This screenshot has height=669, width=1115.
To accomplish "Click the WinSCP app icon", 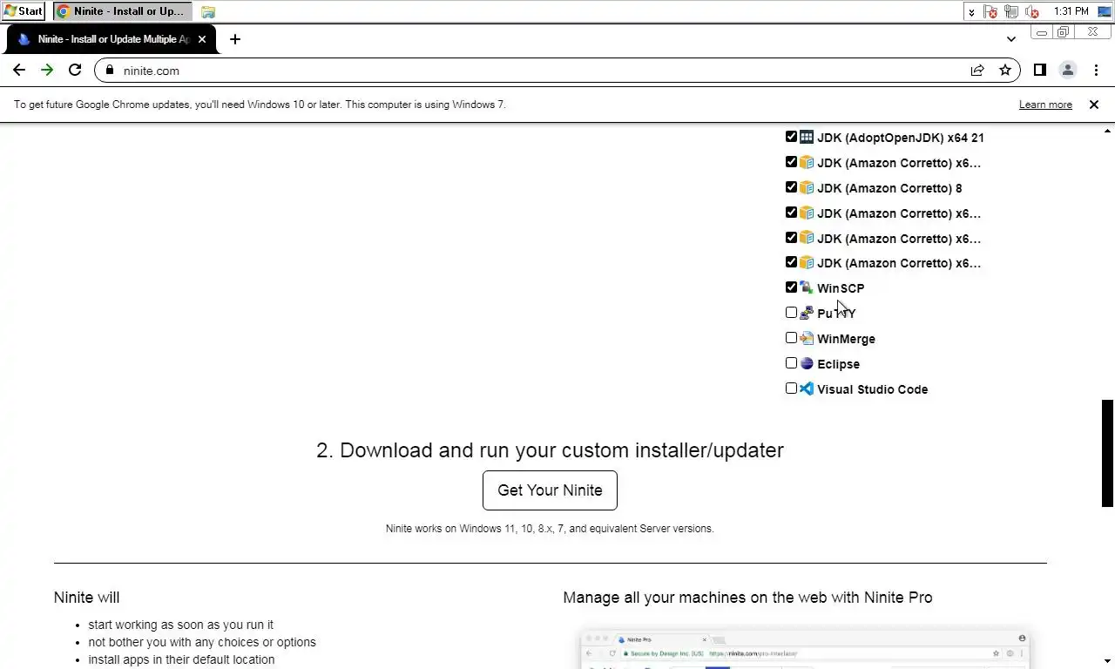I will coord(807,287).
